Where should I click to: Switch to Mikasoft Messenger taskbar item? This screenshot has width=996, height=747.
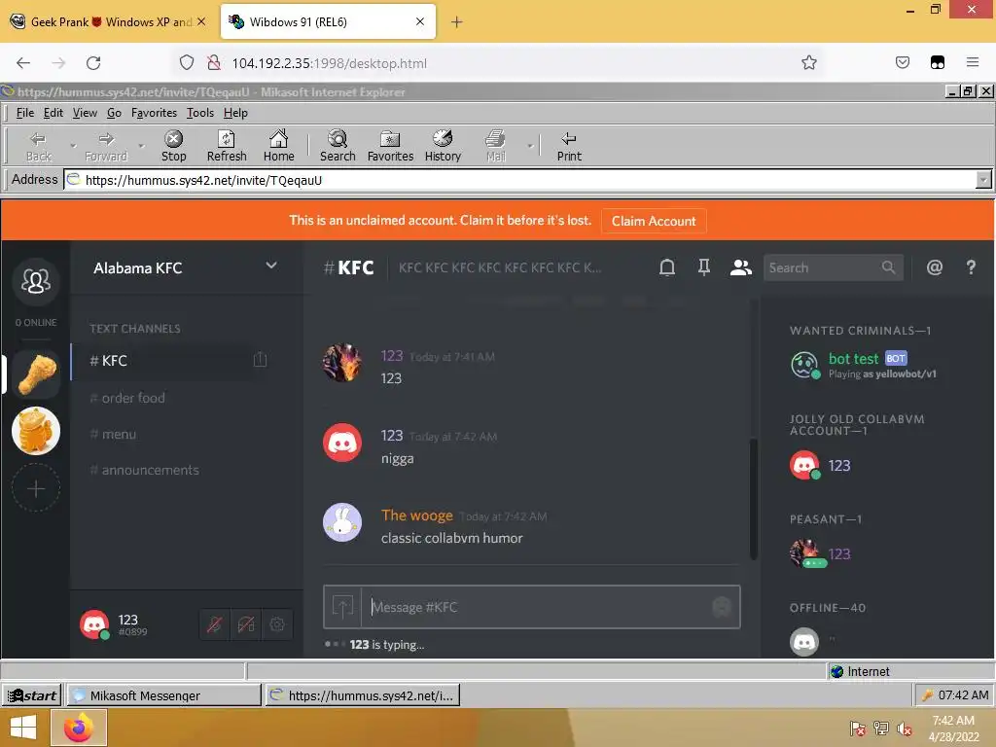163,694
